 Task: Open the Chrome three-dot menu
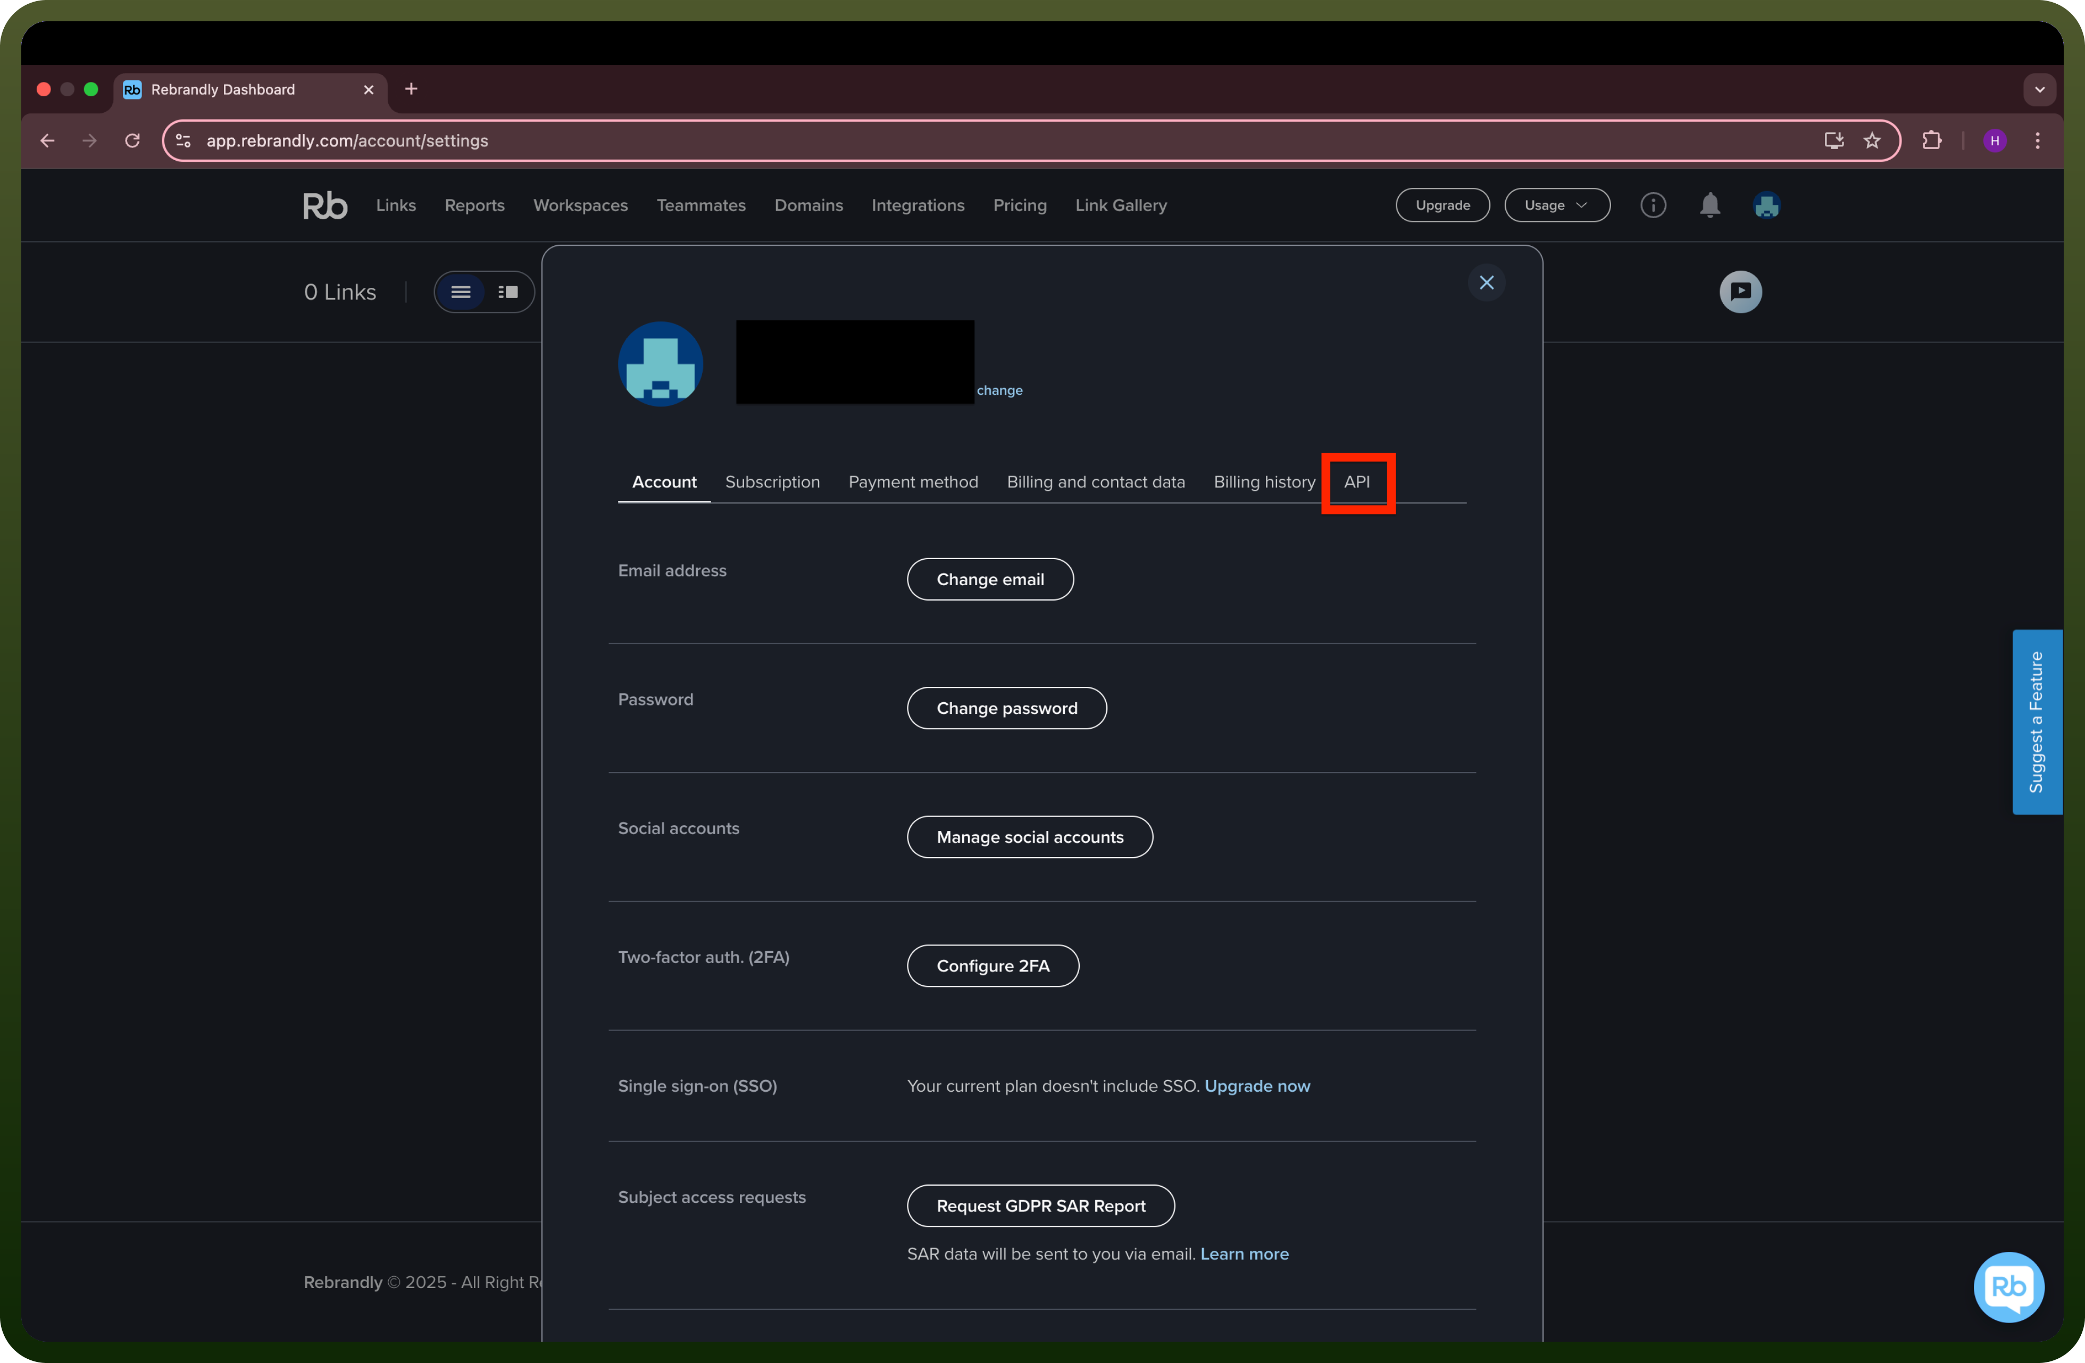point(2038,140)
